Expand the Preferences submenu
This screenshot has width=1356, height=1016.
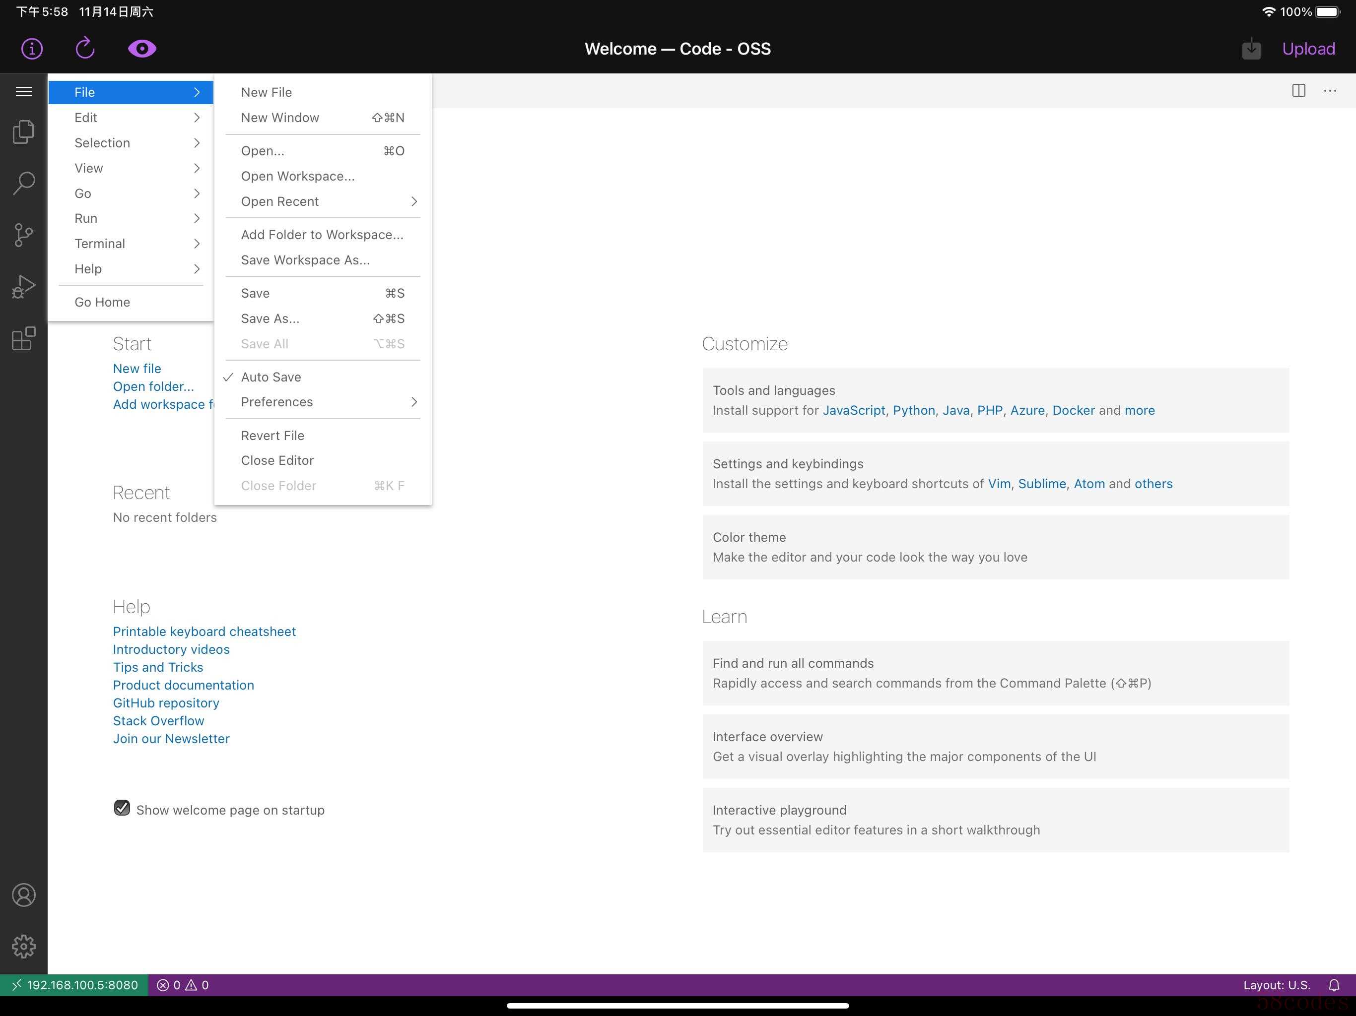coord(323,402)
